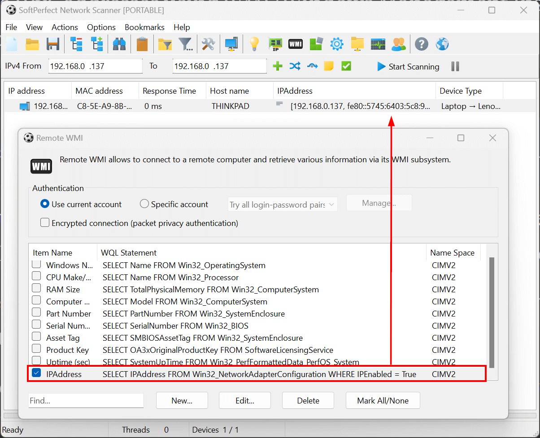Image resolution: width=540 pixels, height=438 pixels.
Task: Select Use current account radio button
Action: point(44,204)
